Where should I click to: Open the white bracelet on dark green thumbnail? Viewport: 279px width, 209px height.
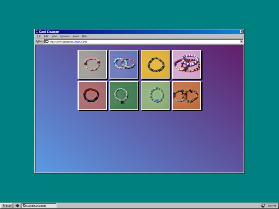point(124,95)
